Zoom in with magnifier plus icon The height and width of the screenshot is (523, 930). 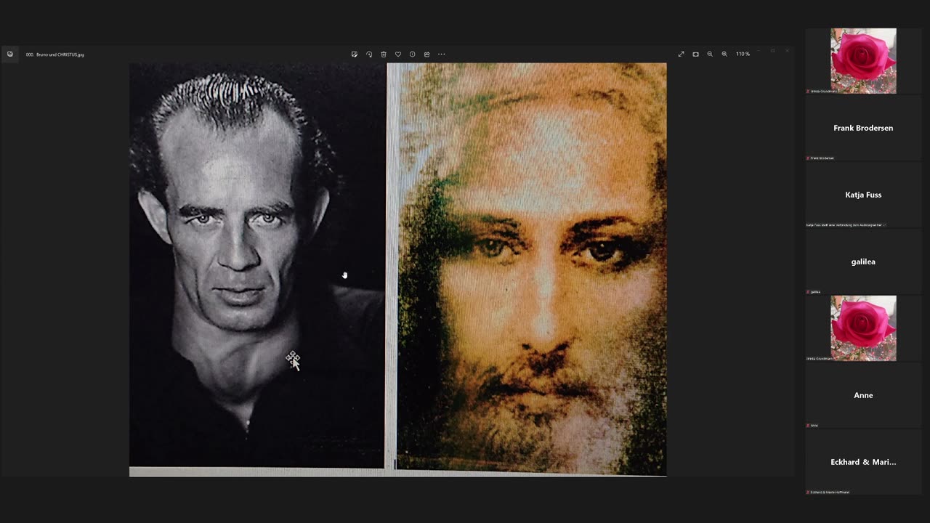724,54
